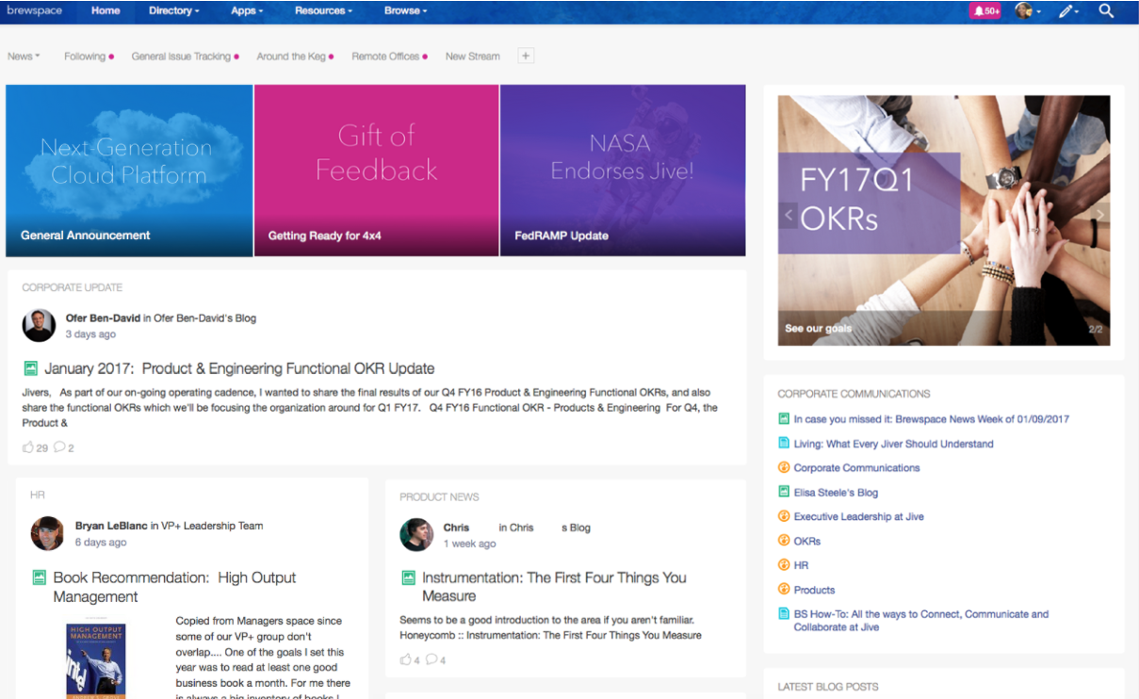The width and height of the screenshot is (1139, 699).
Task: Switch to the Following stream tab
Action: tap(85, 57)
